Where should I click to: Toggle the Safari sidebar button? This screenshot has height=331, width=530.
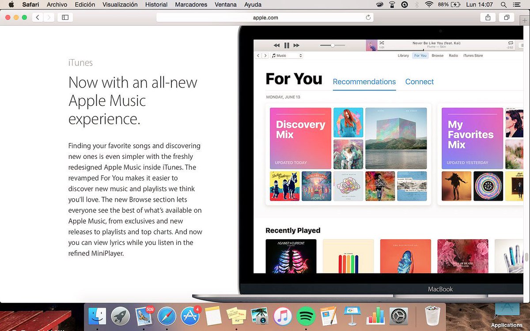coord(65,17)
